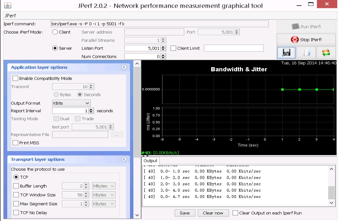339x221 pixels.
Task: Increase Num Connections value
Action: tap(163, 55)
